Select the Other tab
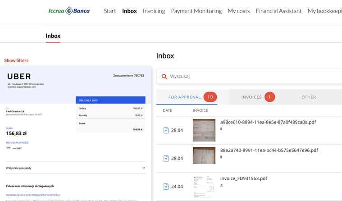This screenshot has width=342, height=201. coord(309,97)
